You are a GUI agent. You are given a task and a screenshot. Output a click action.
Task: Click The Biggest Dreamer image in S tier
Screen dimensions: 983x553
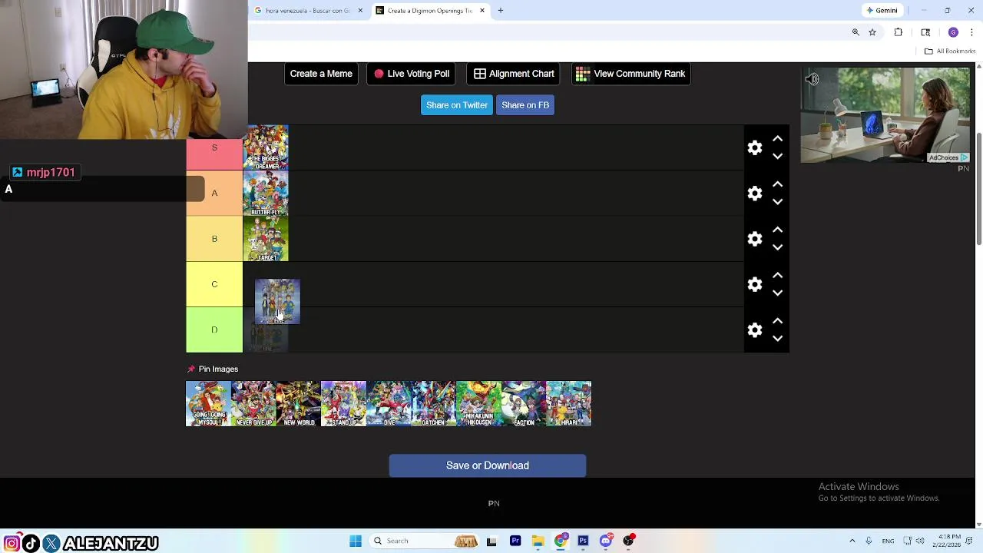click(x=266, y=147)
